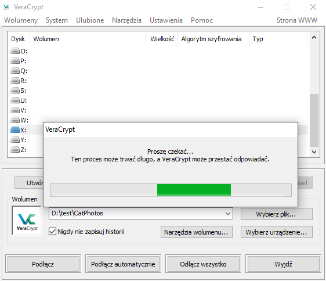Open the Ustawienia menu
The height and width of the screenshot is (281, 326).
point(166,20)
